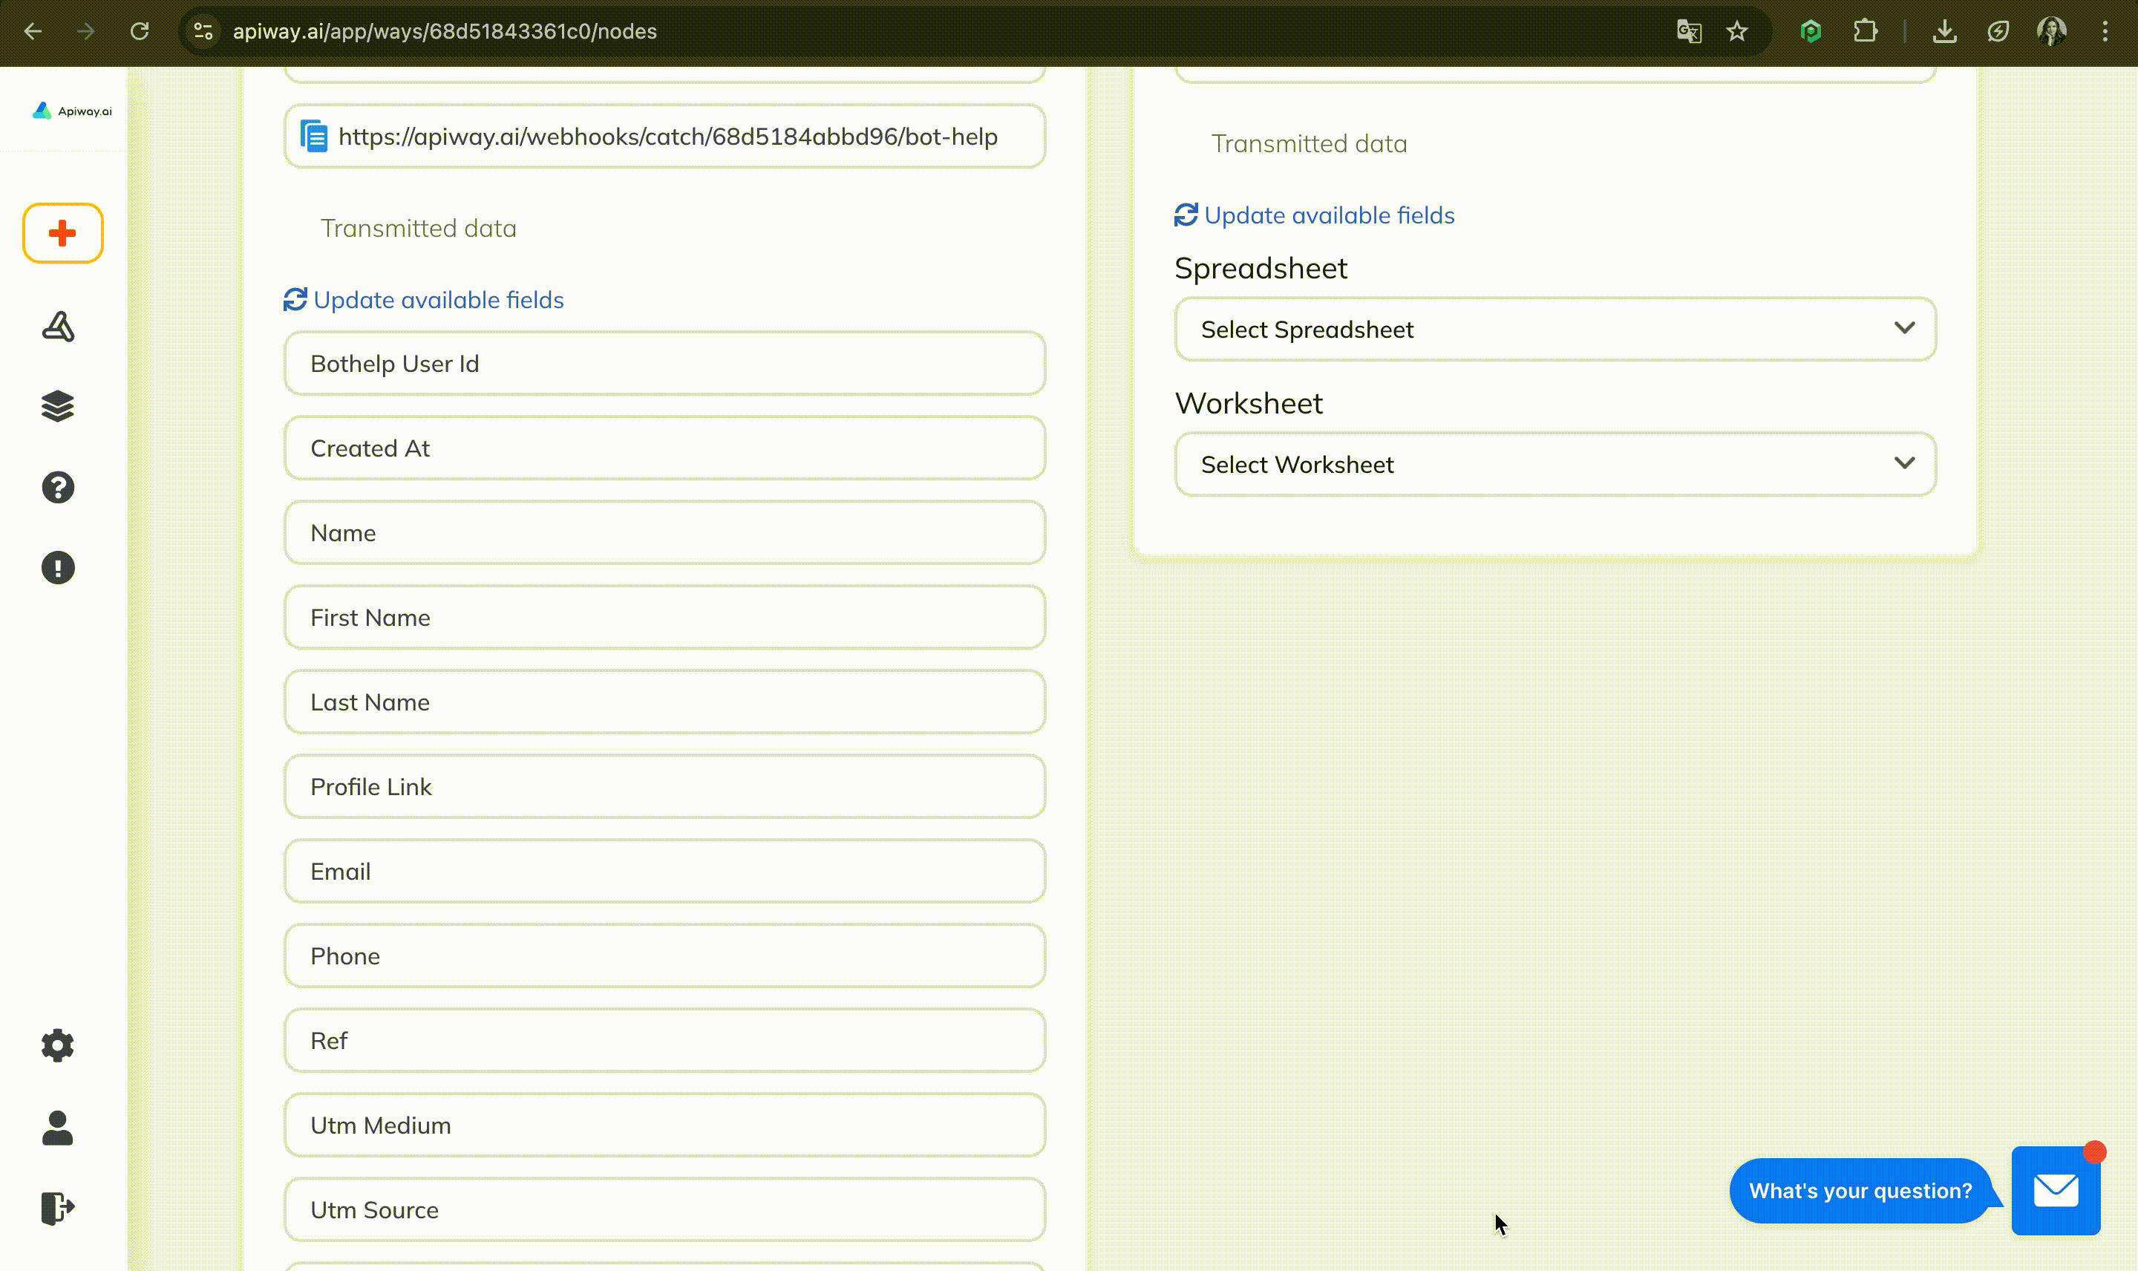Open the exclamation alerts sidebar icon
This screenshot has height=1271, width=2138.
click(x=58, y=568)
